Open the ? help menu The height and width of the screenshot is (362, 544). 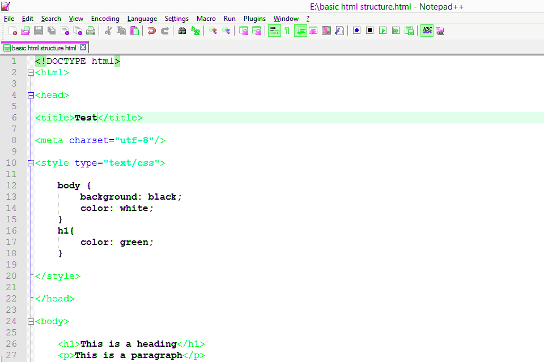pos(308,19)
